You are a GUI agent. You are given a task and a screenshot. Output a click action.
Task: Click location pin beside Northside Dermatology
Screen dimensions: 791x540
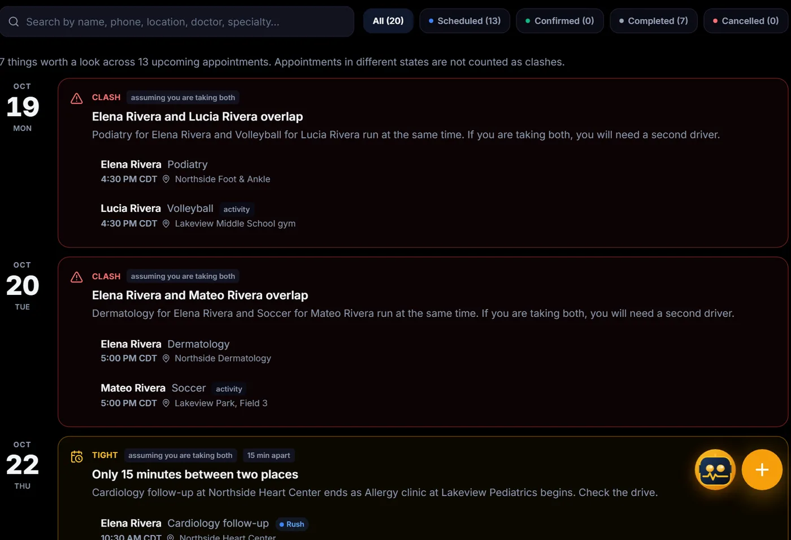tap(166, 358)
